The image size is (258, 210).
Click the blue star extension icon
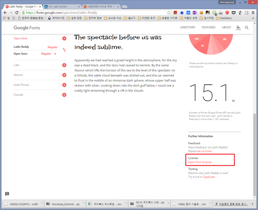click(182, 12)
